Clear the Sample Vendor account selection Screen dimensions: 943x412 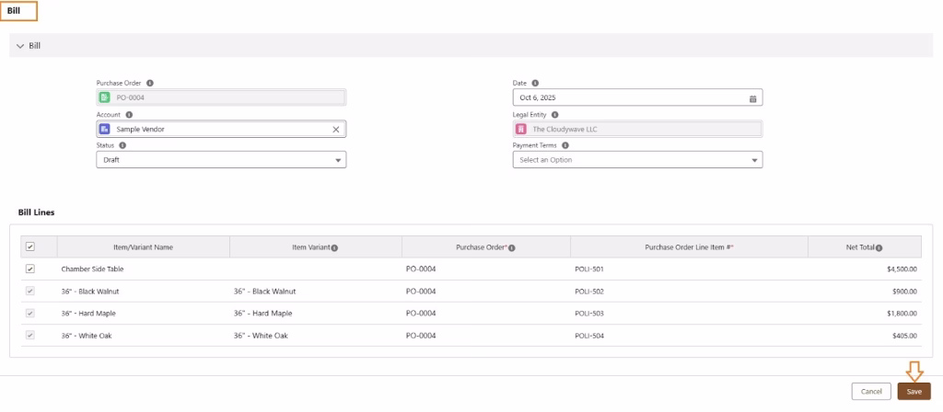(336, 130)
